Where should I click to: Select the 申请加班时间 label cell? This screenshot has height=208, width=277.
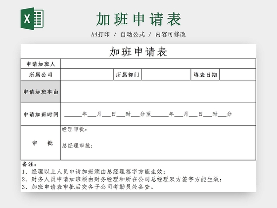tap(41, 114)
